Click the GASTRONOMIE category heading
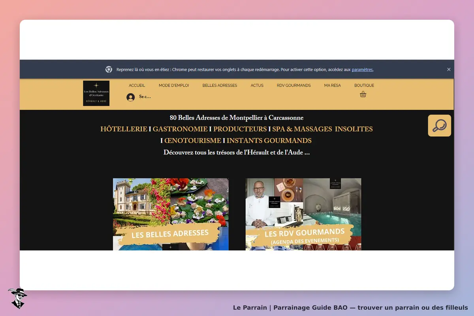This screenshot has height=316, width=474. point(180,129)
